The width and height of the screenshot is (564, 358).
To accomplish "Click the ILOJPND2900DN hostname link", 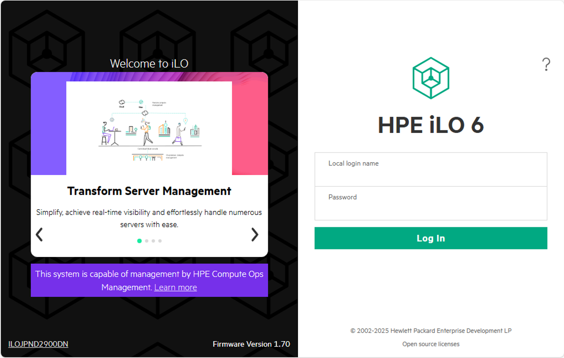I will [x=38, y=344].
